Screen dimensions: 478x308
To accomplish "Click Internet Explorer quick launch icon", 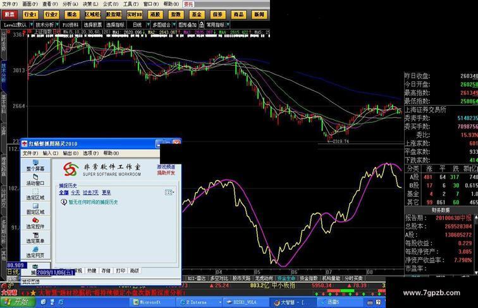I will 61,302.
